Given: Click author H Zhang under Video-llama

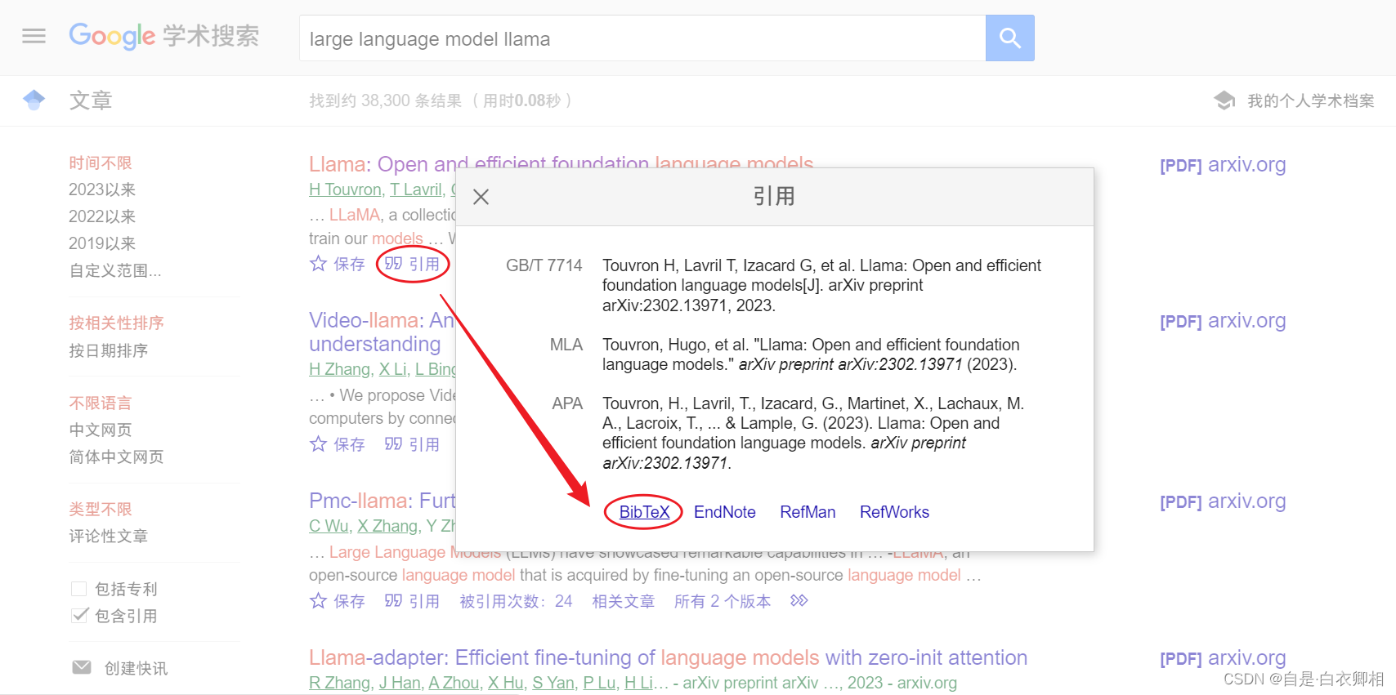Looking at the screenshot, I should tap(339, 369).
